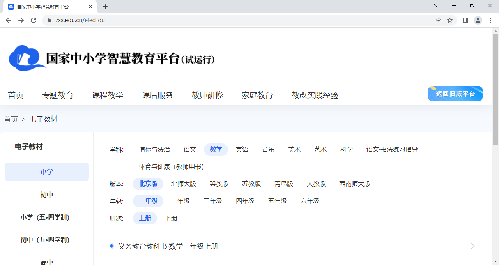This screenshot has height=265, width=499.
Task: Select edition 北师大版
Action: 184,184
